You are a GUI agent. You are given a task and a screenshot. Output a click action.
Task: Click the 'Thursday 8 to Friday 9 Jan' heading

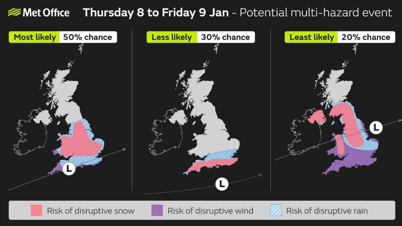click(x=156, y=13)
